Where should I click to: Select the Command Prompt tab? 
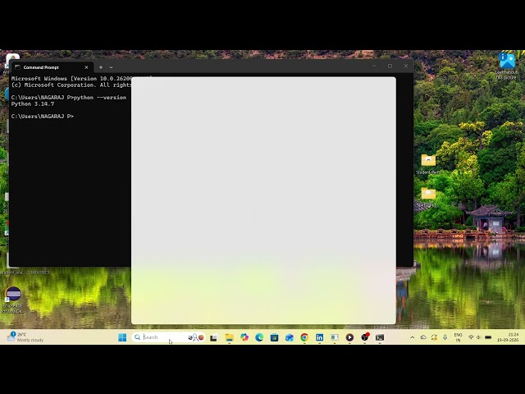52,67
